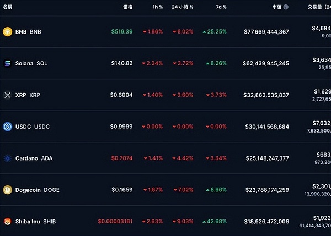Open the Shiba Inu SHIB name link

(x=36, y=222)
